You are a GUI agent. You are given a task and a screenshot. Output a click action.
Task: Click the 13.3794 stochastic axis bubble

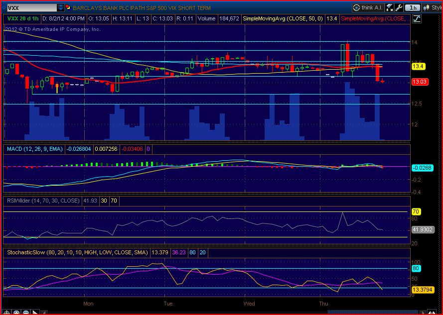click(423, 290)
